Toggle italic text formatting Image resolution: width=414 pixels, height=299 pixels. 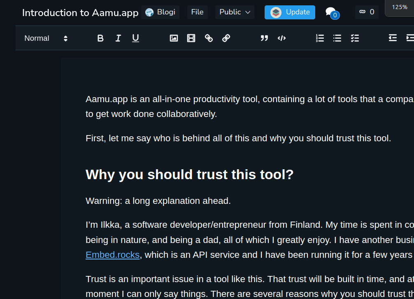coord(118,38)
